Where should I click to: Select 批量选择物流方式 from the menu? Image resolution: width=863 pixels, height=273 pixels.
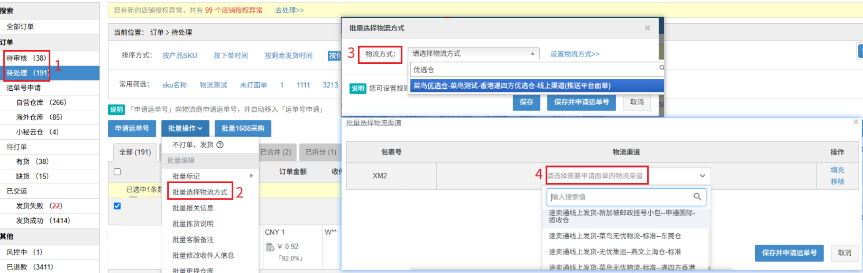(x=200, y=192)
